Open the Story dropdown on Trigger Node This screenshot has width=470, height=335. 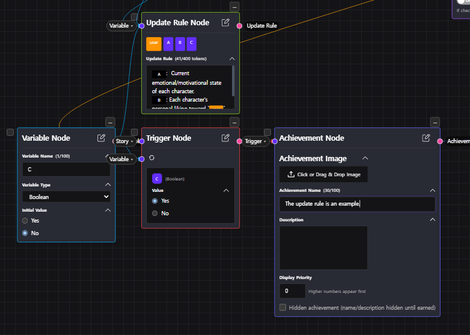tap(124, 141)
